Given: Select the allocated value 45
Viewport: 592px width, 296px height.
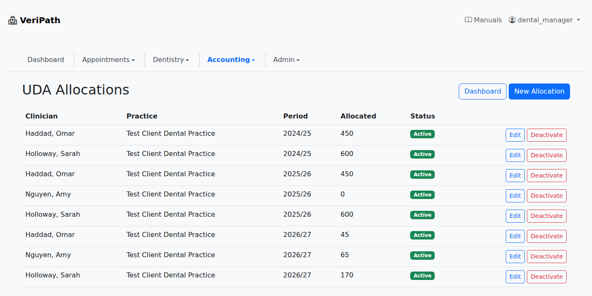Looking at the screenshot, I should pos(345,234).
